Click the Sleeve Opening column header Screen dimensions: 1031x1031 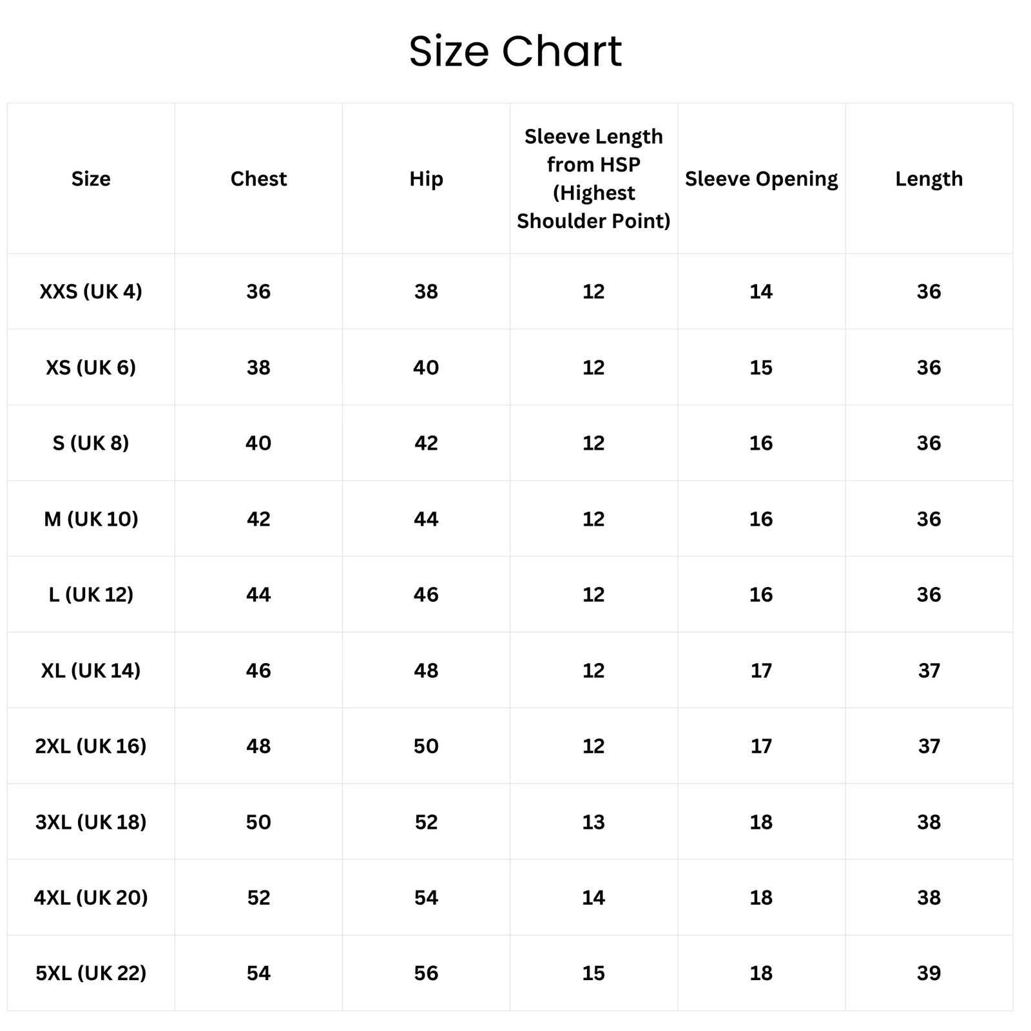(x=761, y=178)
